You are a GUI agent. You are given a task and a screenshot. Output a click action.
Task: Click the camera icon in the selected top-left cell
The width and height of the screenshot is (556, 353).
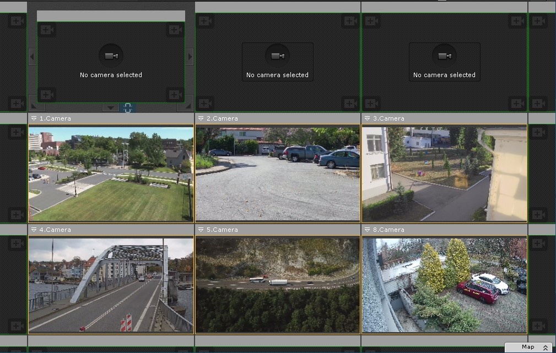pyautogui.click(x=111, y=56)
